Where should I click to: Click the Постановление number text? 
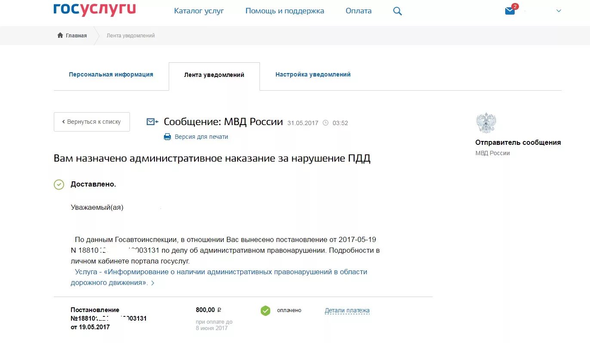coord(108,318)
